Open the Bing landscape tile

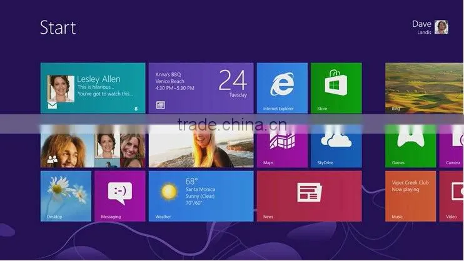425,88
